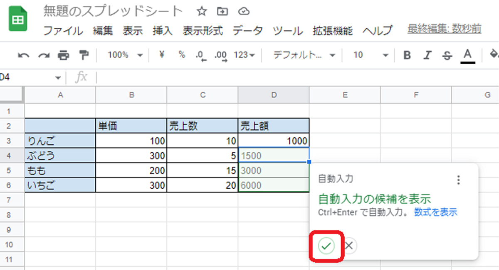Dismiss the autofill suggestion with X
499x270 pixels.
(x=349, y=246)
